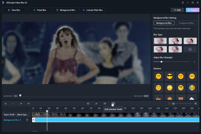The image size is (201, 134).
Task: Click the blur clip left handle
Action: (33, 120)
